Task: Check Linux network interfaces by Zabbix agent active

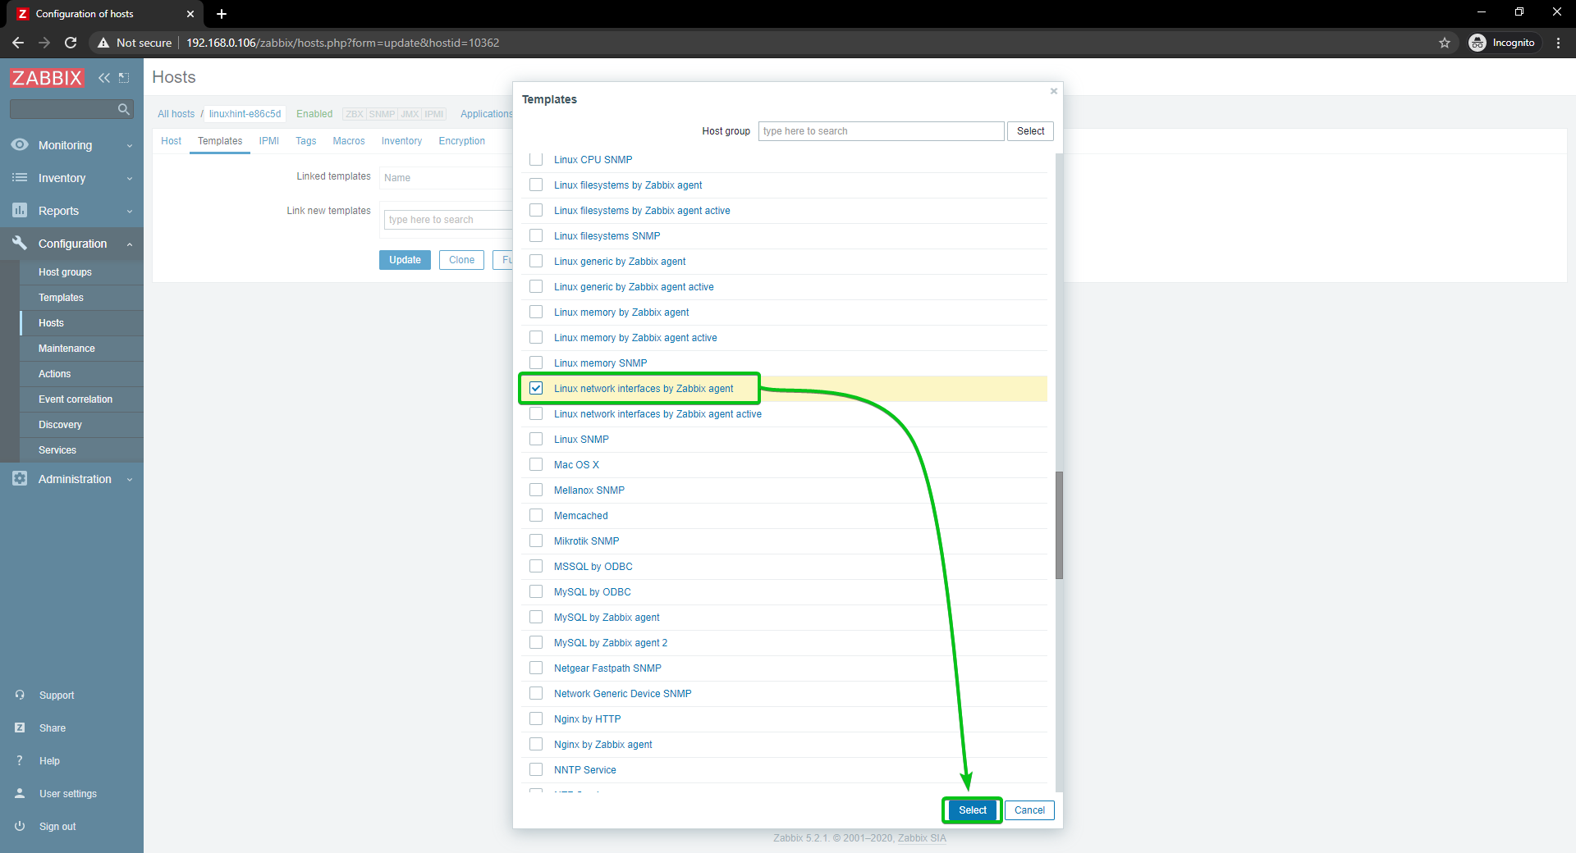Action: click(536, 414)
